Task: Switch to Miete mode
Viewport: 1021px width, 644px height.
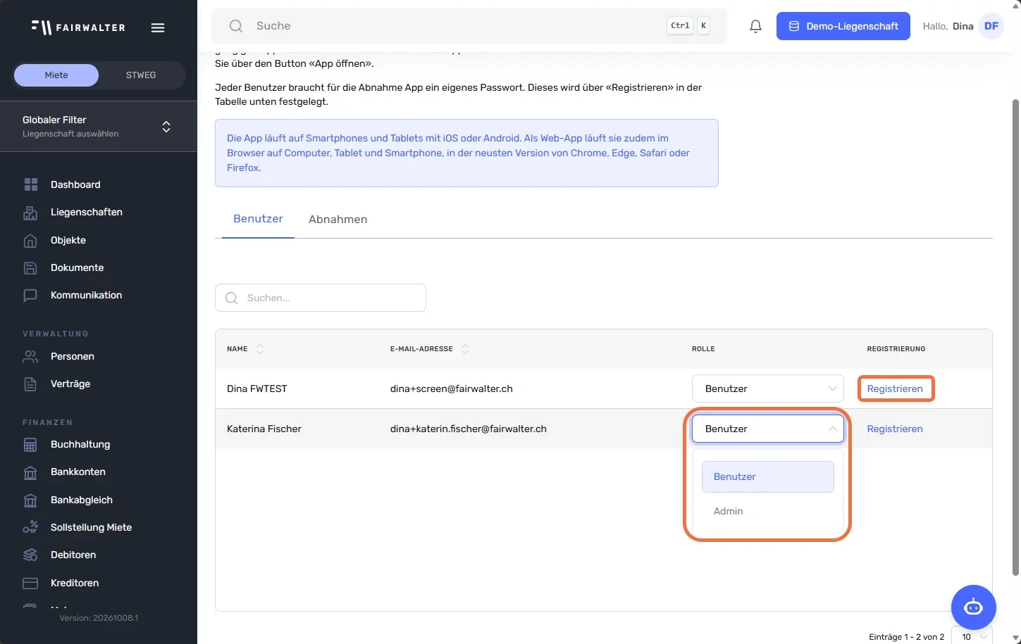Action: (x=56, y=75)
